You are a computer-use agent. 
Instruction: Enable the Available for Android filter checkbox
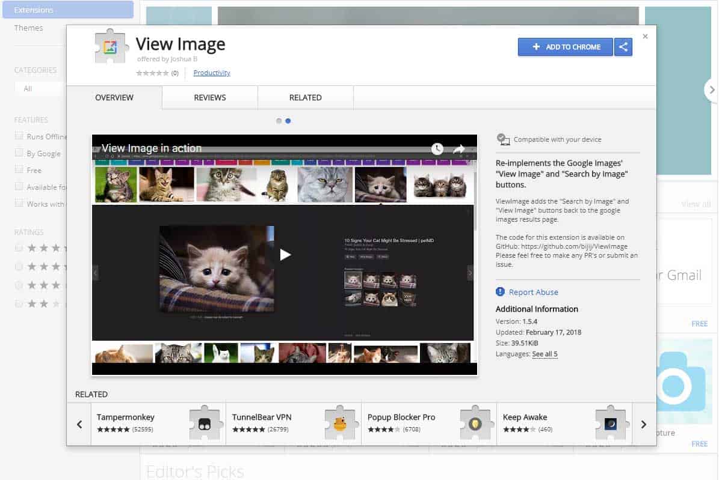pos(19,186)
